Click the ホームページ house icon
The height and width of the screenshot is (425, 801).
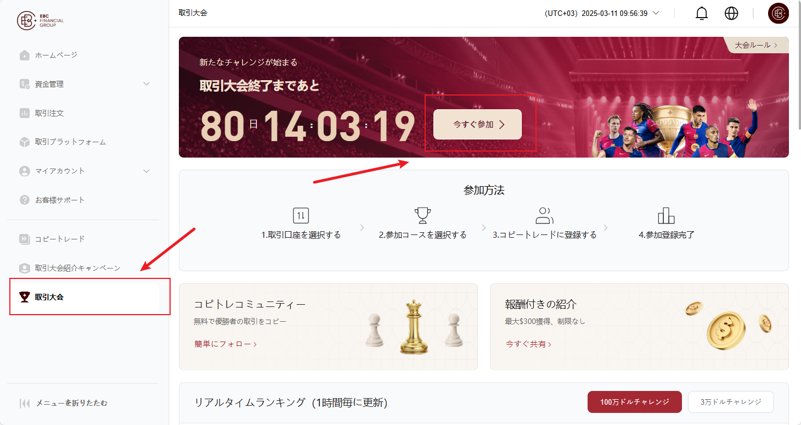pos(24,55)
